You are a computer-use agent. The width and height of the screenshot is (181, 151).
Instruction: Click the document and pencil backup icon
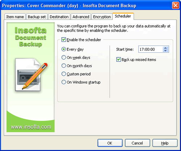pyautogui.click(x=31, y=75)
